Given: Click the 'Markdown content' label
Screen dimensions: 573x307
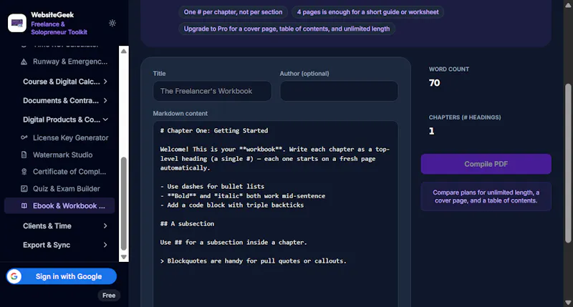Looking at the screenshot, I should 180,114.
